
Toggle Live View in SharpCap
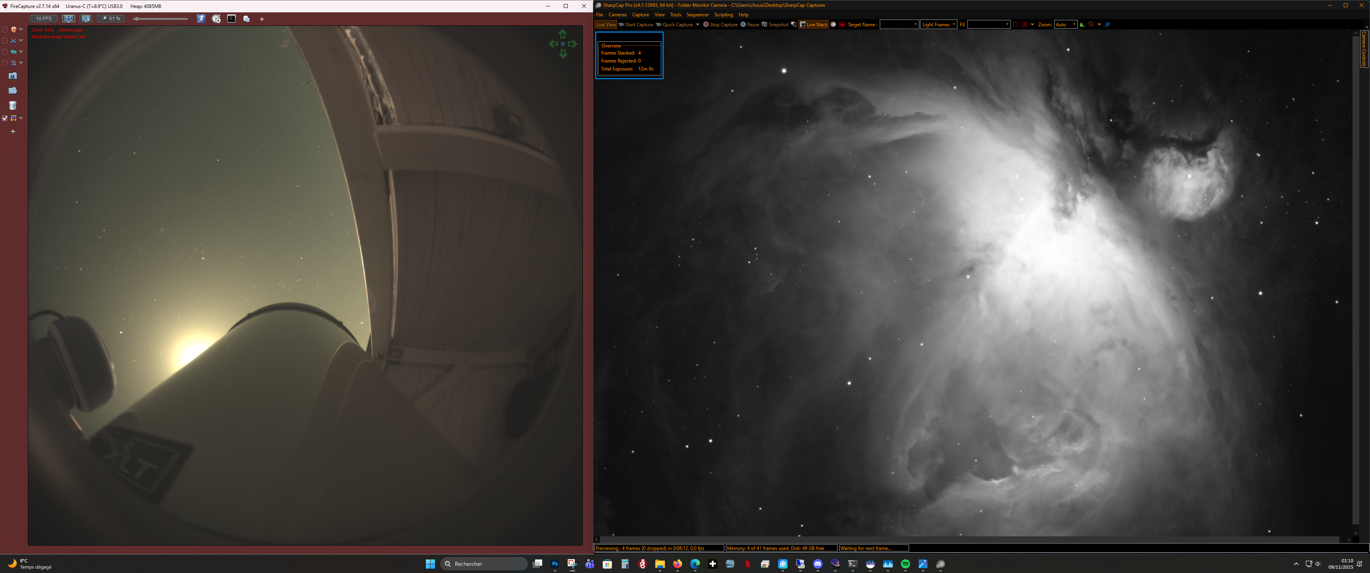[x=606, y=24]
